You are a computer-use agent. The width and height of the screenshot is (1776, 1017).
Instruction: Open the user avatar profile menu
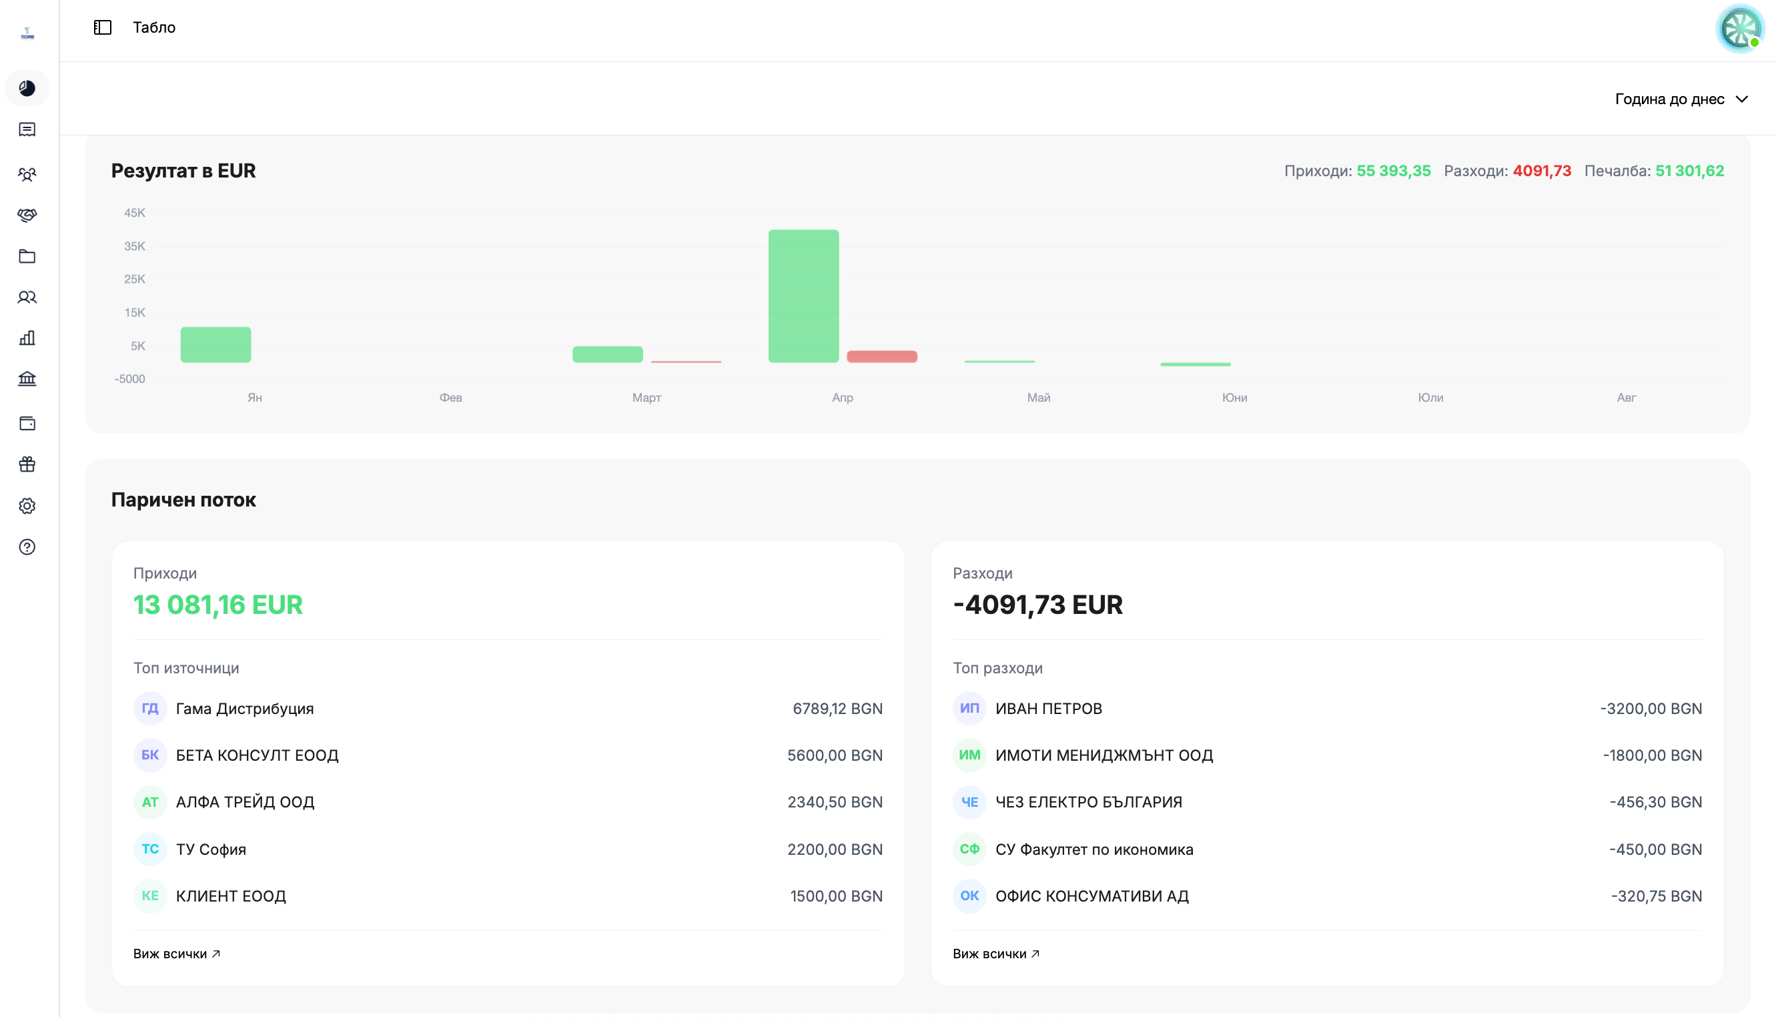coord(1741,29)
